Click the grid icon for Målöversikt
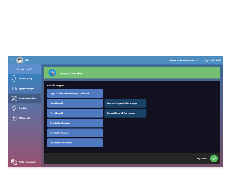Viewport: 230px width, 188px height. click(x=14, y=118)
